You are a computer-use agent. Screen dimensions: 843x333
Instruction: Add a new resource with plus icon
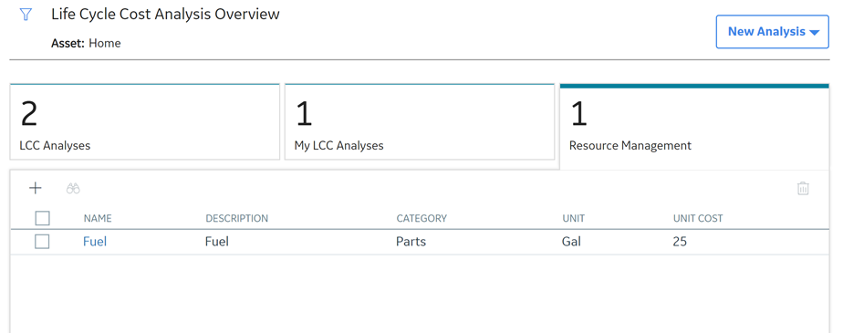coord(35,188)
